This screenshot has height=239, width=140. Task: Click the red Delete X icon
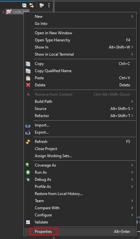[28, 85]
